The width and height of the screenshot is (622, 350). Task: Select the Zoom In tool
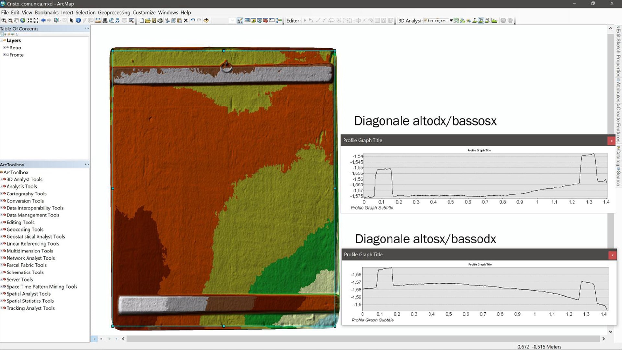pos(4,20)
